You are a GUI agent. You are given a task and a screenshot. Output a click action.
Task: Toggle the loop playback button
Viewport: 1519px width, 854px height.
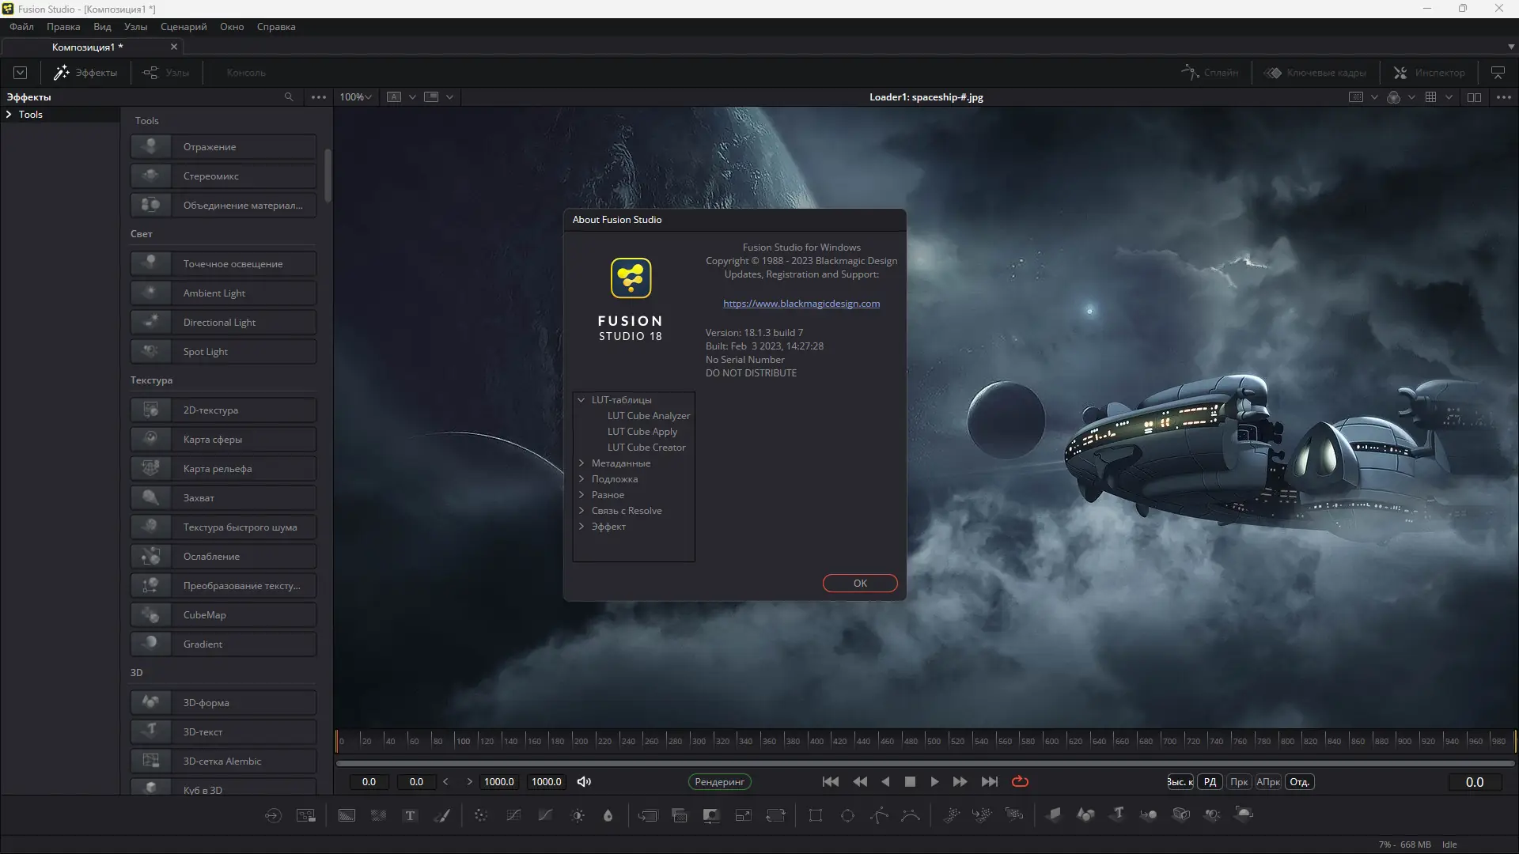coord(1020,781)
